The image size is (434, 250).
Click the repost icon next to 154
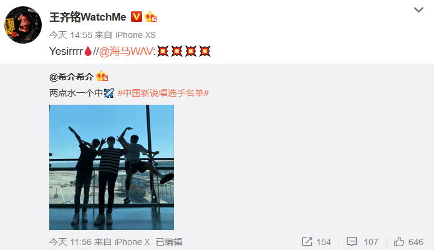pos(307,242)
